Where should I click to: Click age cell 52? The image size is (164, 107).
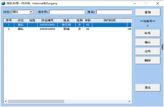[88, 25]
